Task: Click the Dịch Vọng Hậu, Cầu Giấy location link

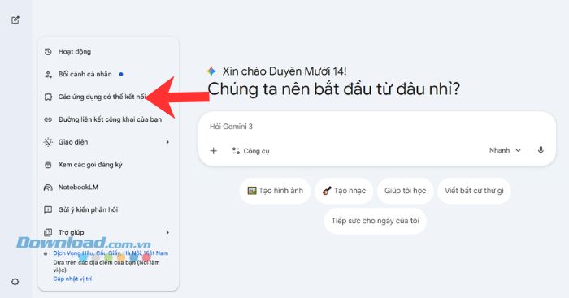Action: 111,253
